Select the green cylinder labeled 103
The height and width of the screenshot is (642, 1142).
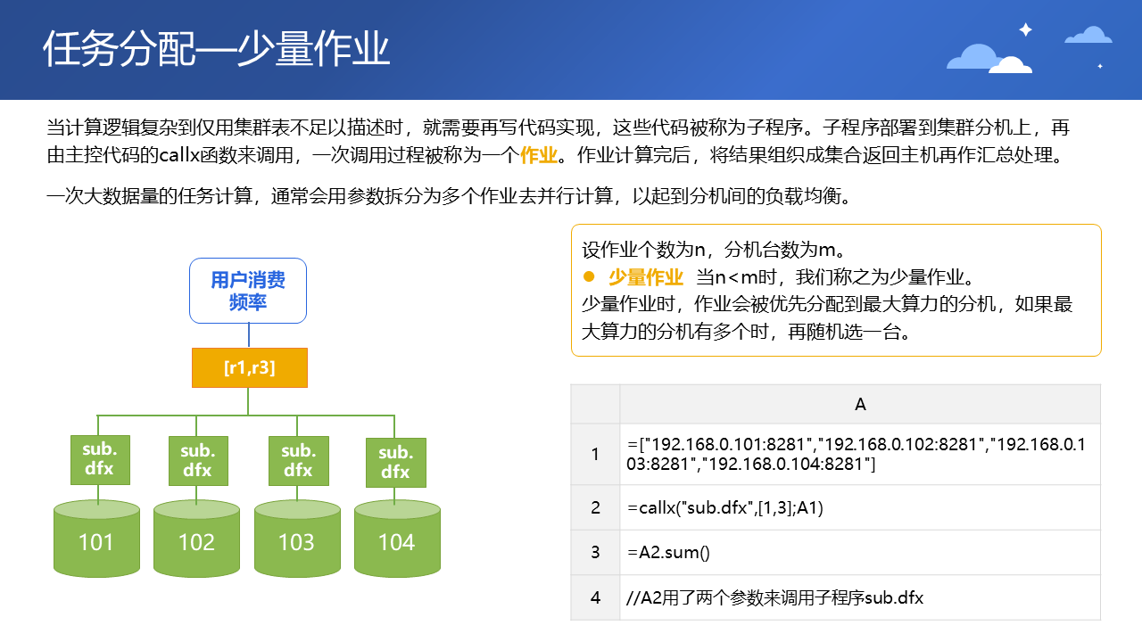tap(297, 538)
